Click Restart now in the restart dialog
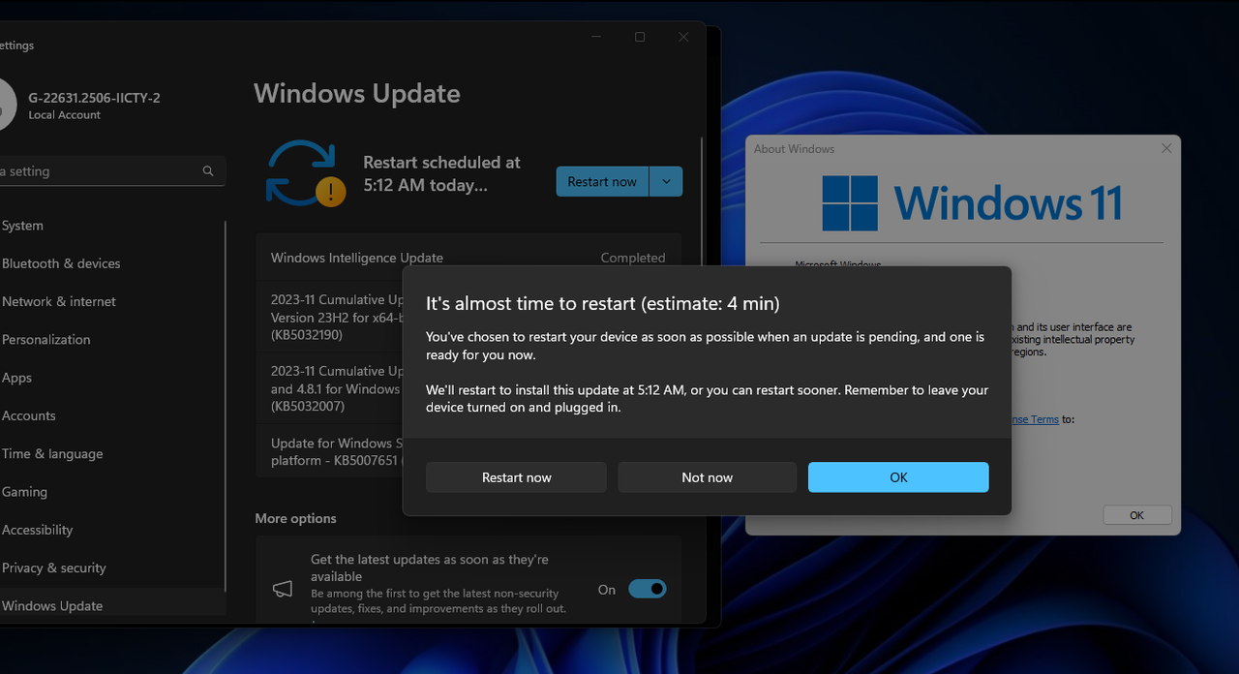Screen dimensions: 1239x674 coord(516,477)
